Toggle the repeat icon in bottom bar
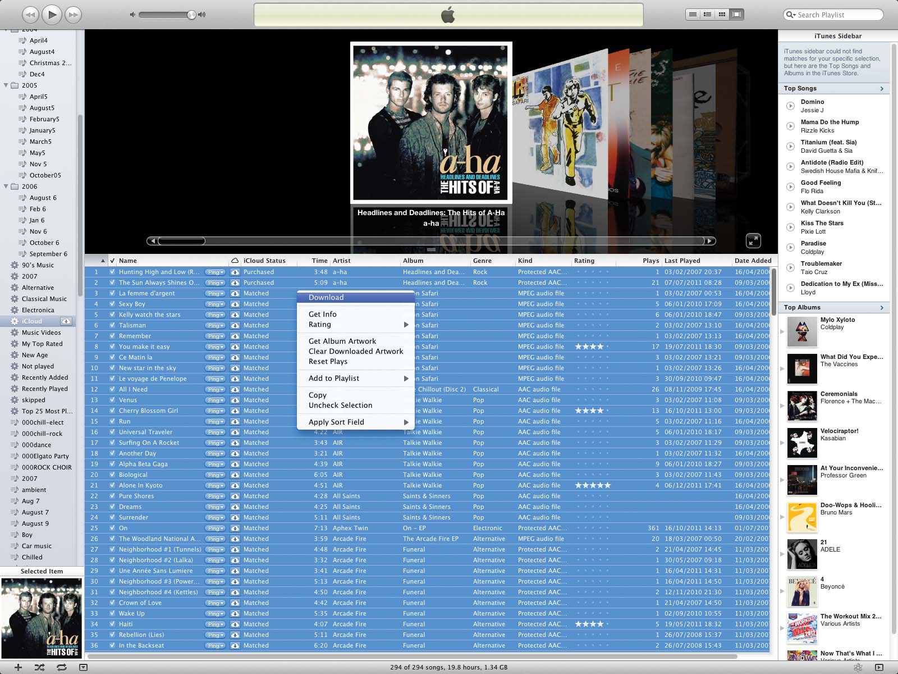This screenshot has width=898, height=674. 61,667
